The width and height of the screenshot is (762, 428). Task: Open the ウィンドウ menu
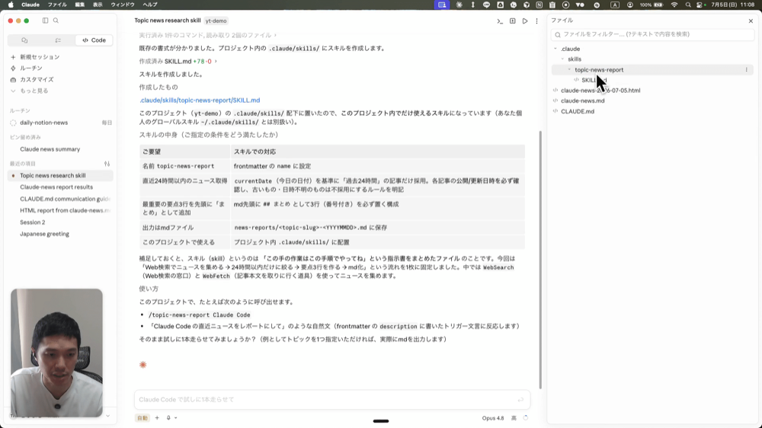[x=123, y=5]
